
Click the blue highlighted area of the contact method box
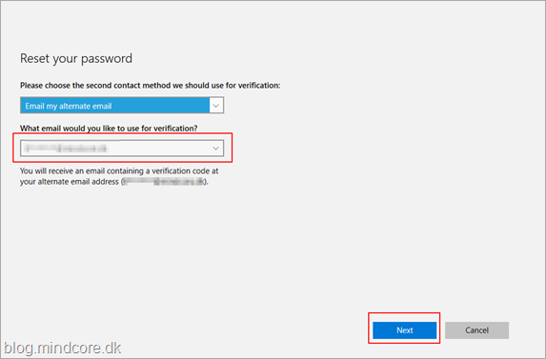coord(115,106)
